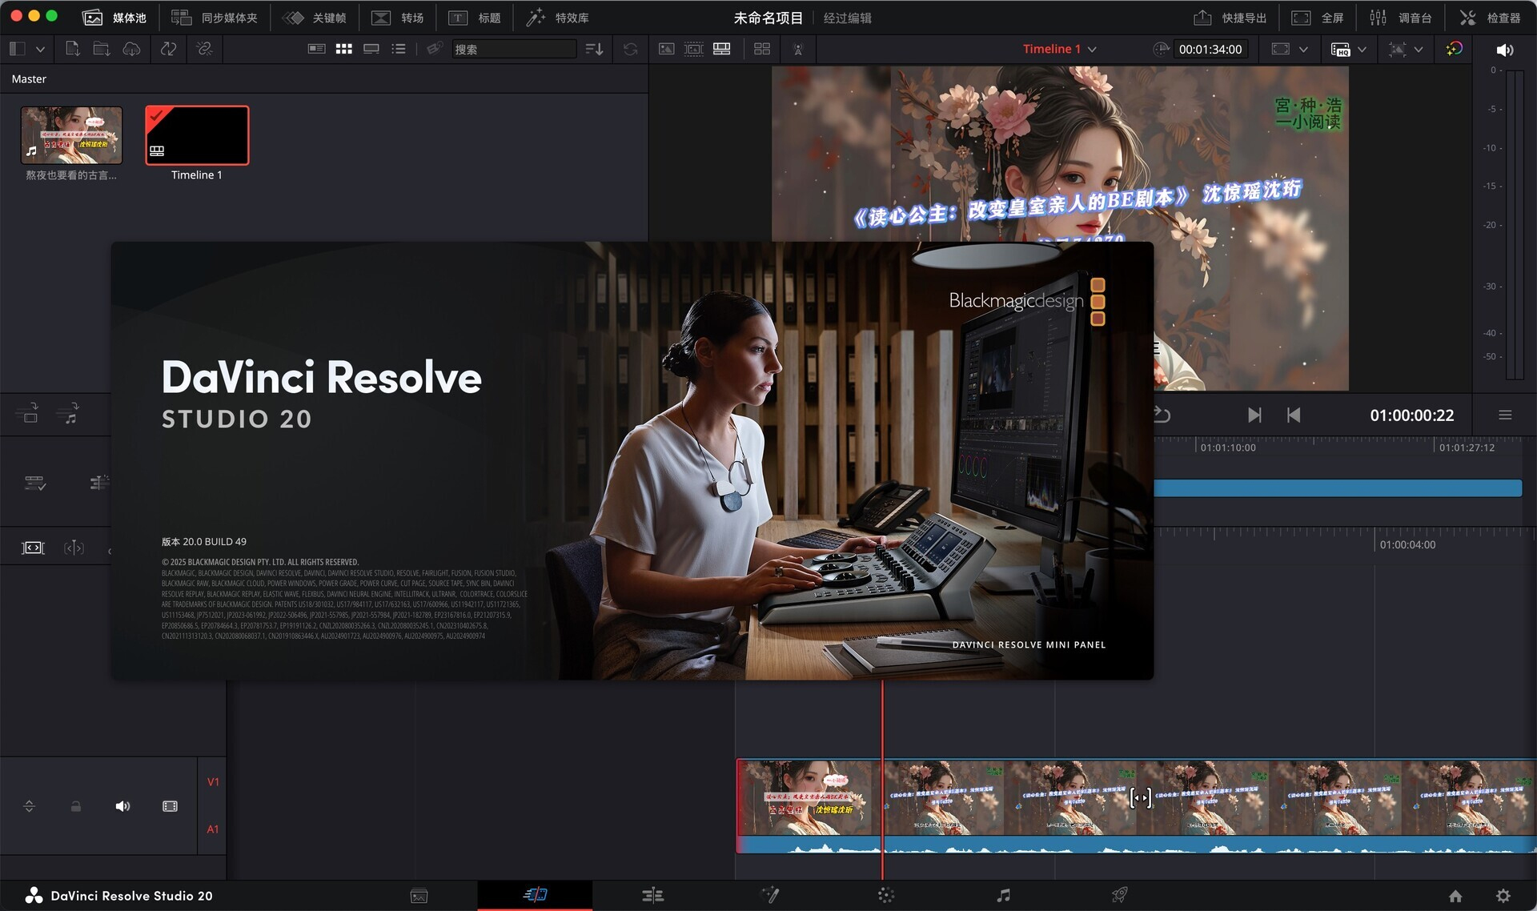The image size is (1537, 911).
Task: Open the Transitions panel
Action: coord(398,18)
